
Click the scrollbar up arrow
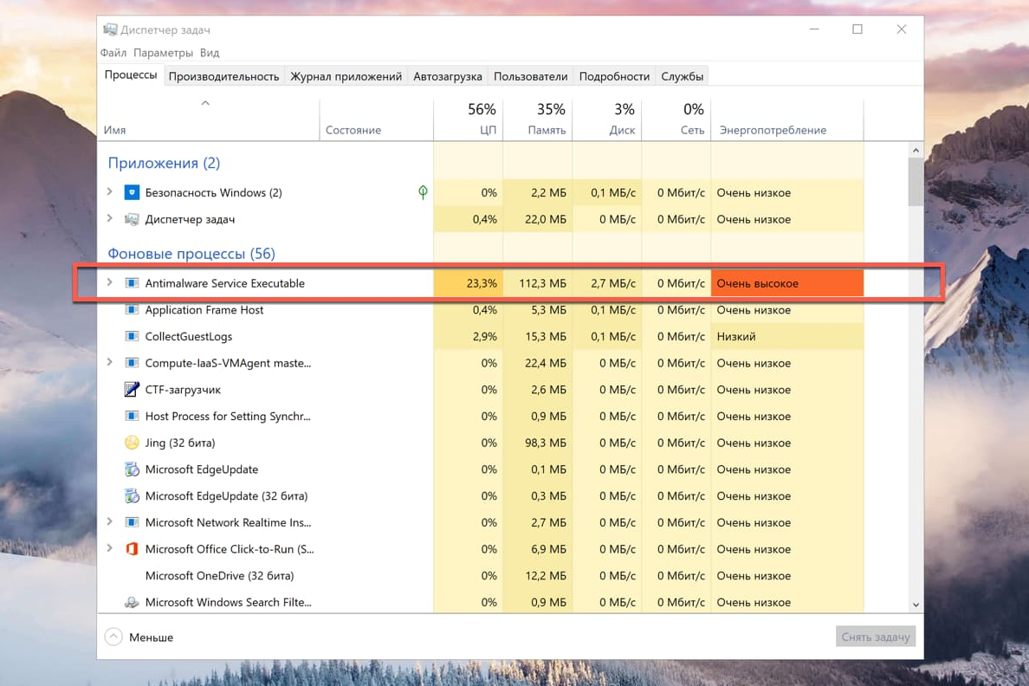click(916, 151)
